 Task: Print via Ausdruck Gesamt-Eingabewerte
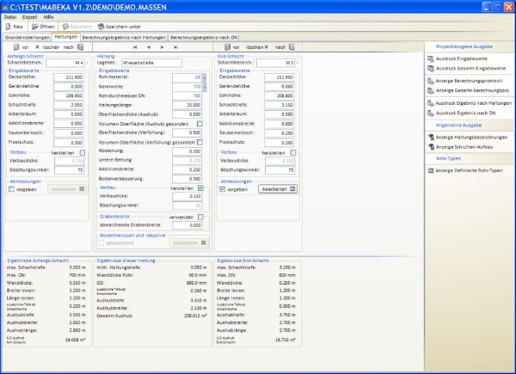point(466,69)
